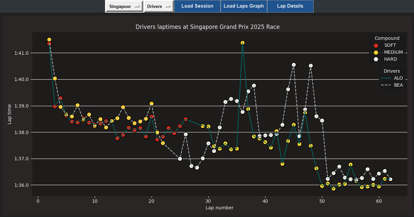This screenshot has height=217, width=414.
Task: Click the Load Session button
Action: (x=197, y=6)
